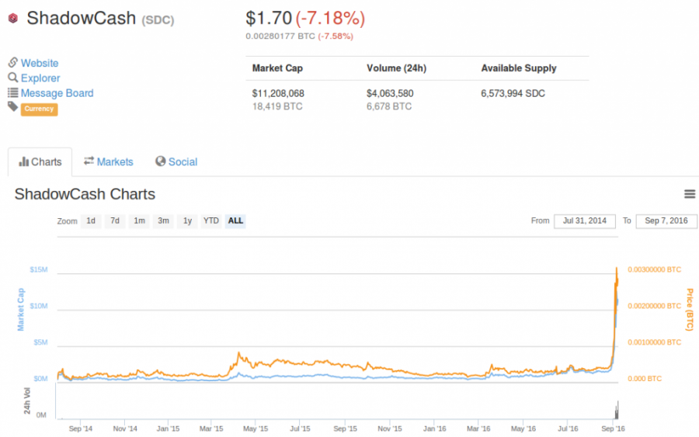Click the list icon beside Message Board
699x437 pixels.
(13, 92)
